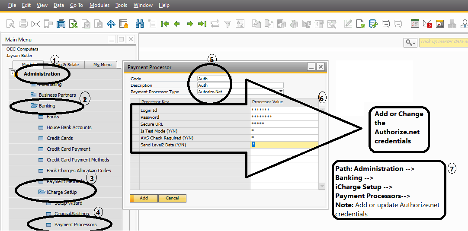
Task: Open Messages and Alerts chat icon
Action: pos(386,24)
